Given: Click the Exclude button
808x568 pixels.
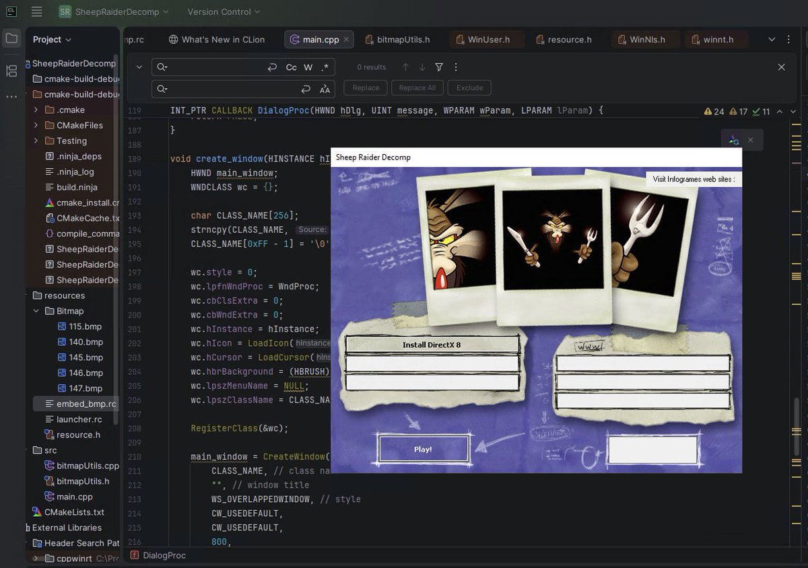Looking at the screenshot, I should click(470, 87).
